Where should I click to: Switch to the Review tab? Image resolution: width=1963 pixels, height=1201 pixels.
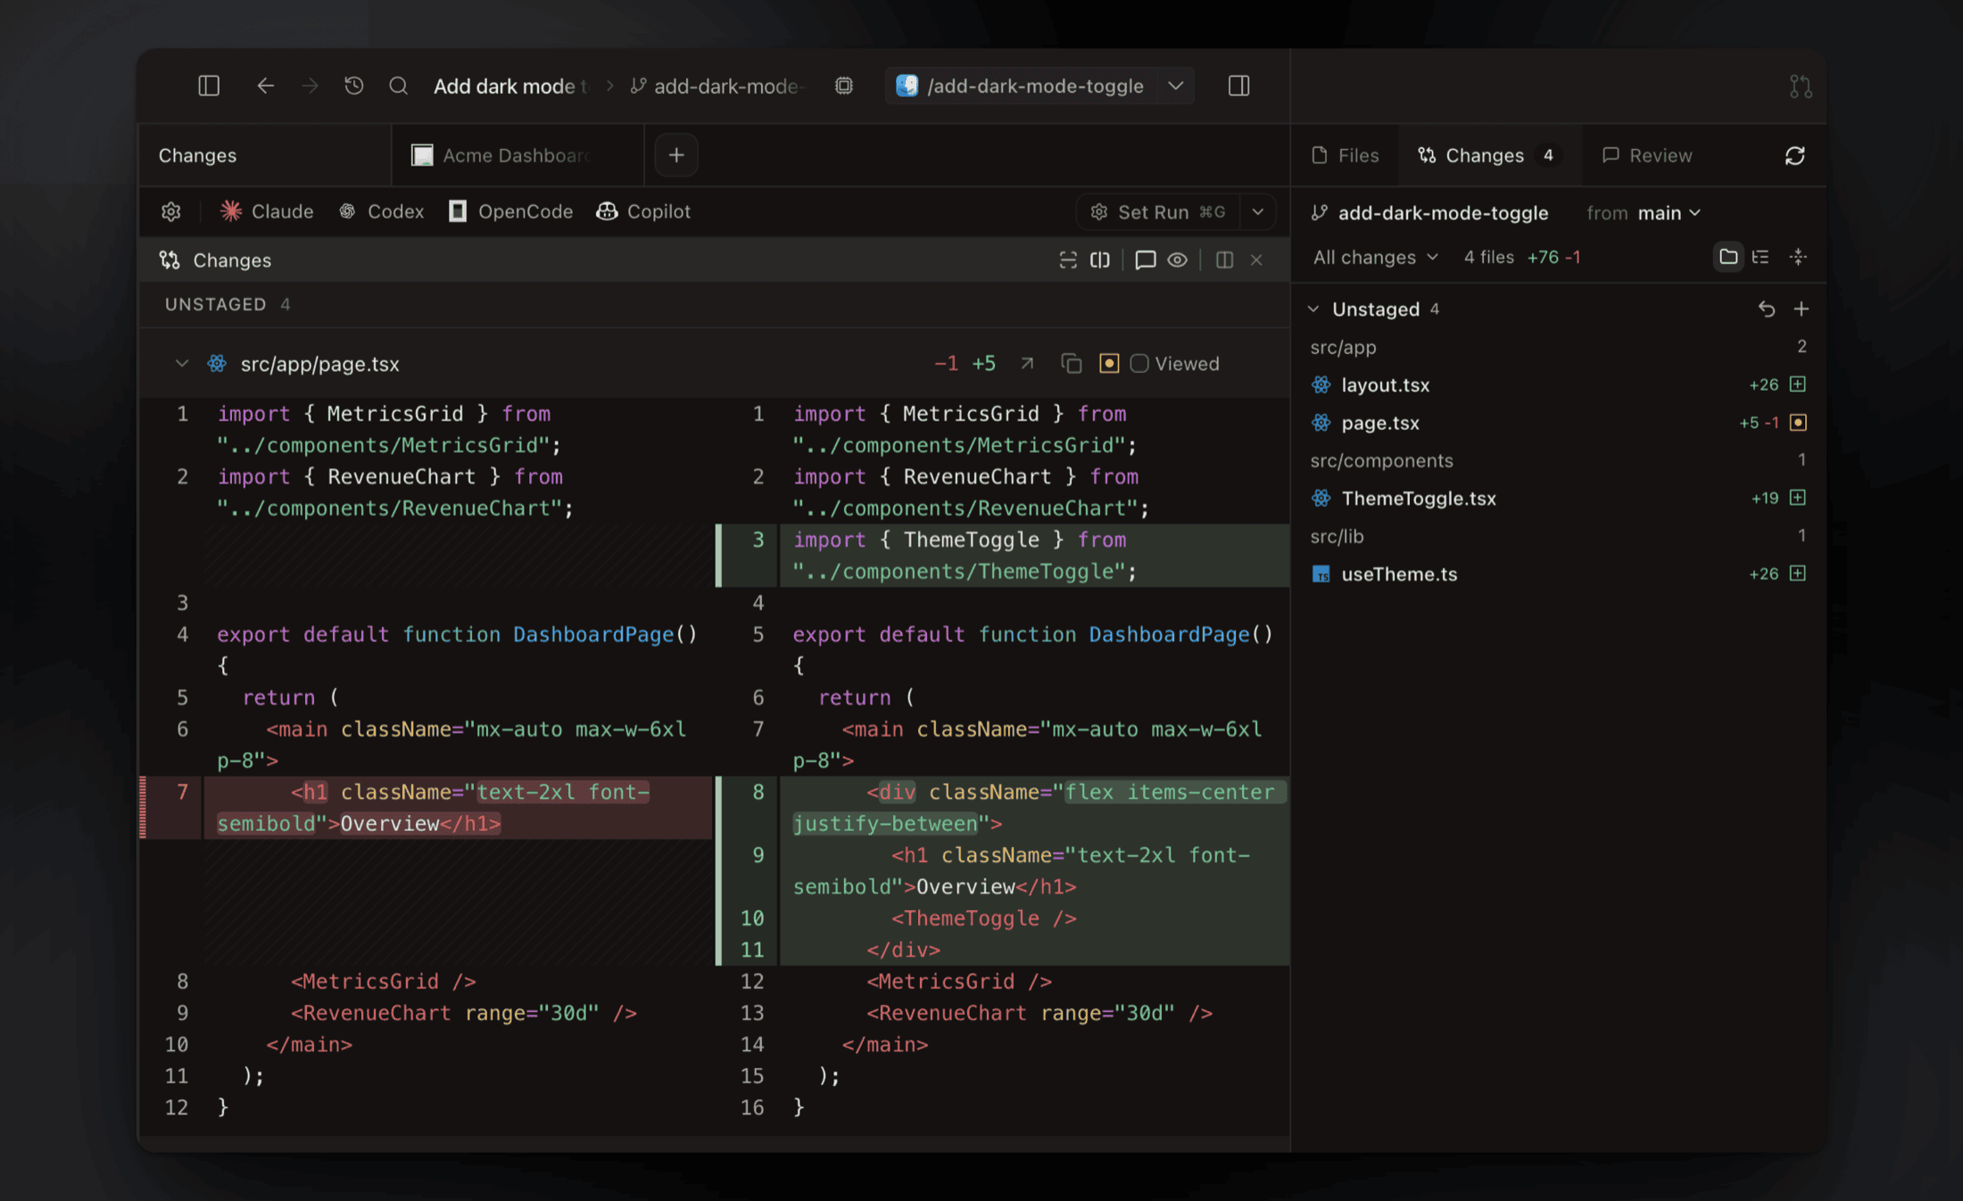click(x=1647, y=156)
